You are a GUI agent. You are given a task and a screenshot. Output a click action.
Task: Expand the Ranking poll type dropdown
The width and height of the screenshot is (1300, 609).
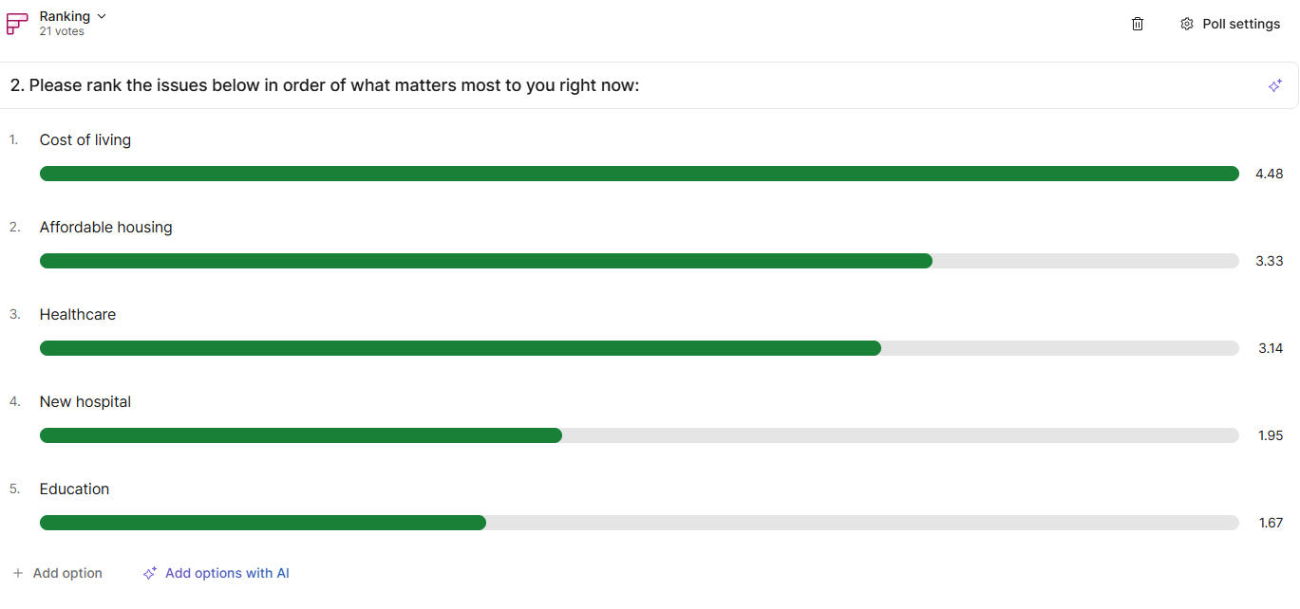point(102,16)
